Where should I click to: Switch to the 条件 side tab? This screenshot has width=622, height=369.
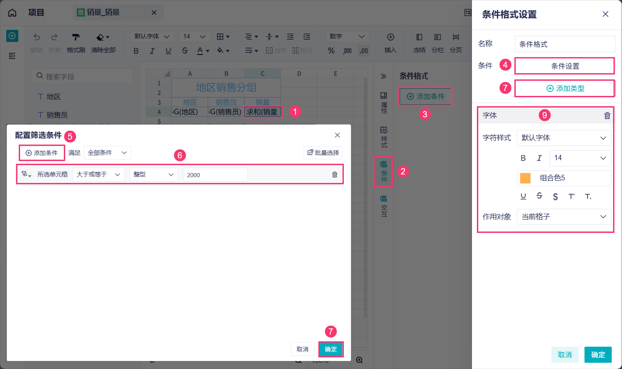384,172
